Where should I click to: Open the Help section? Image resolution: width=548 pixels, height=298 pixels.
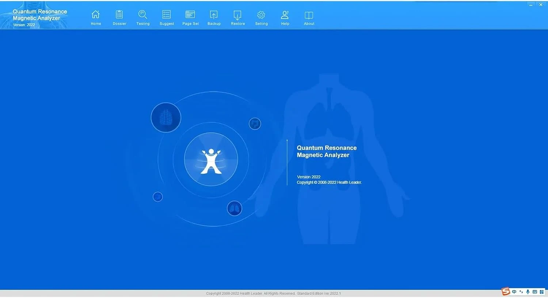[x=285, y=18]
